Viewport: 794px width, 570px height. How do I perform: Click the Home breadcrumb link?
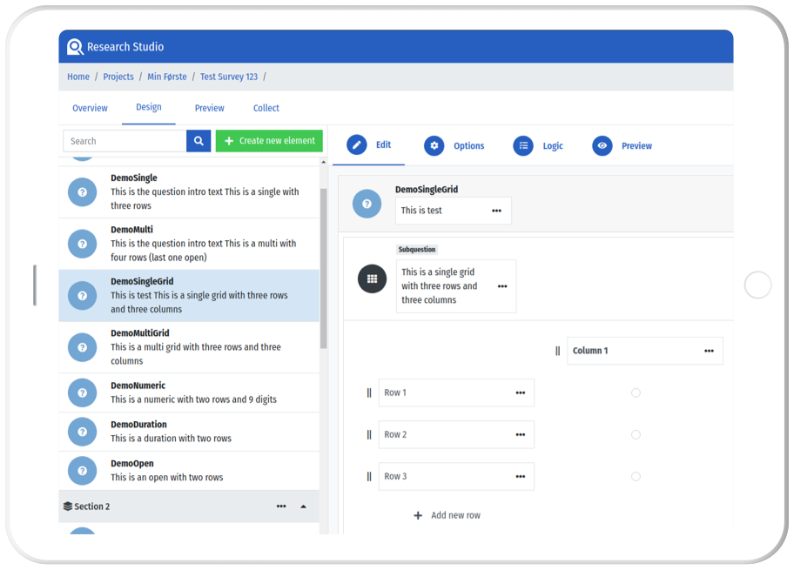(78, 77)
